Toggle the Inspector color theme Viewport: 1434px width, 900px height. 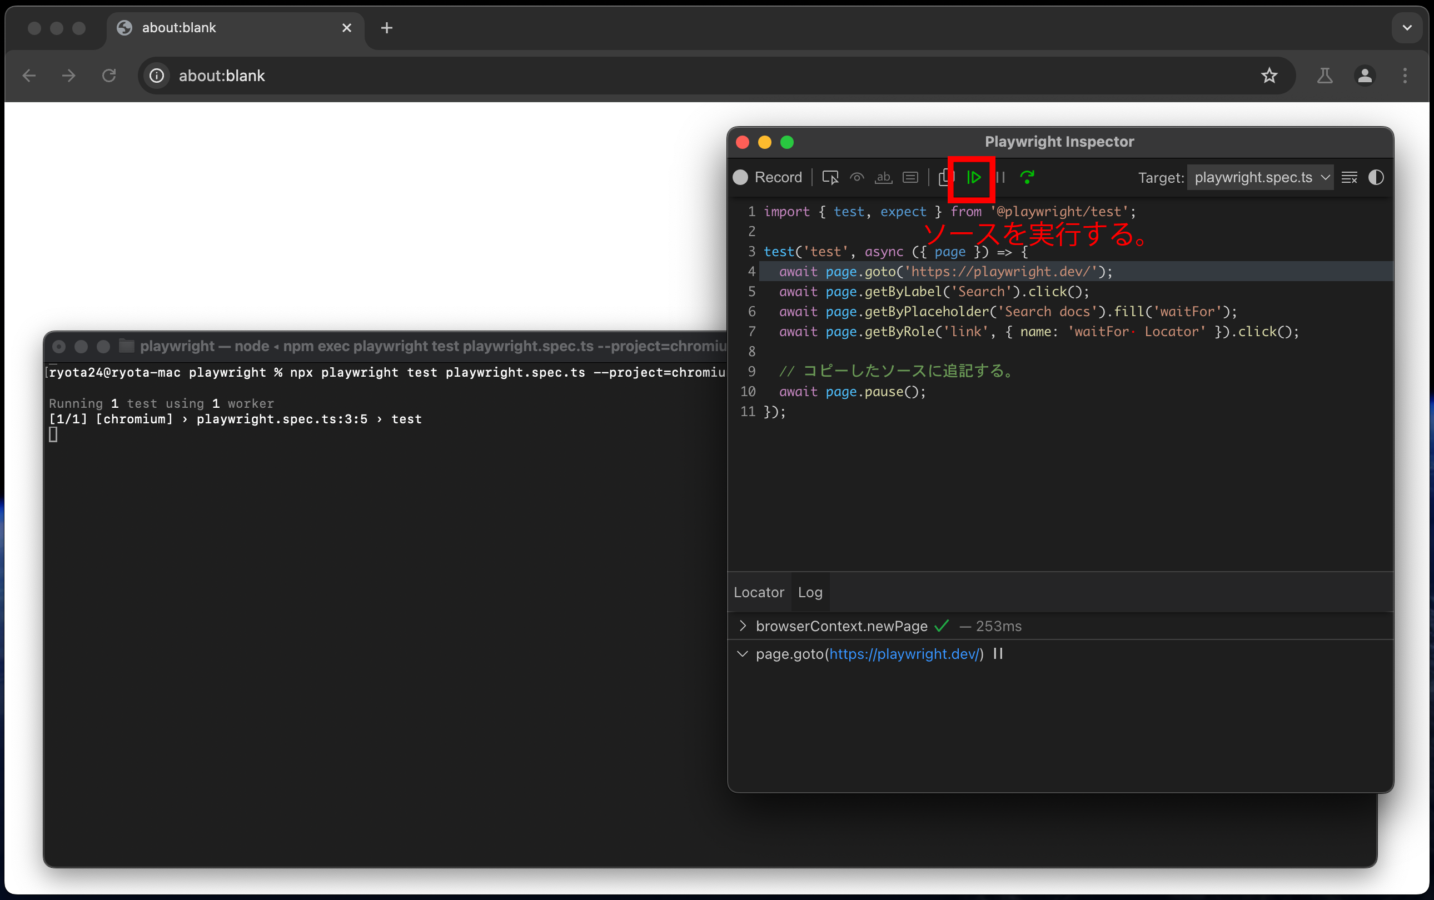[x=1376, y=177]
